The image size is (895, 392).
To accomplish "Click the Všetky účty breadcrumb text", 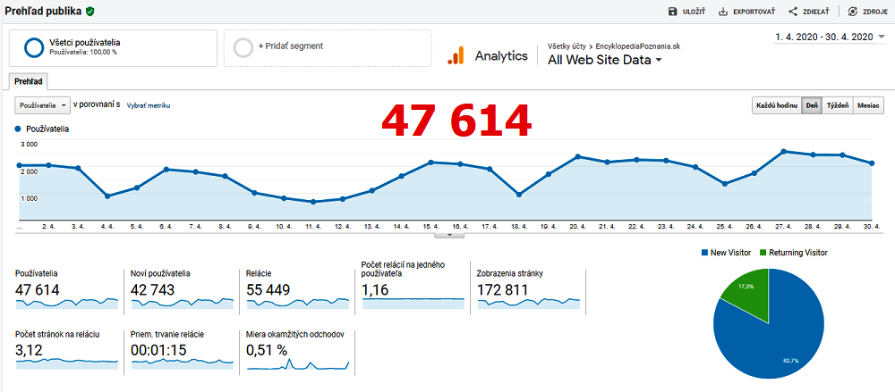I will (567, 46).
